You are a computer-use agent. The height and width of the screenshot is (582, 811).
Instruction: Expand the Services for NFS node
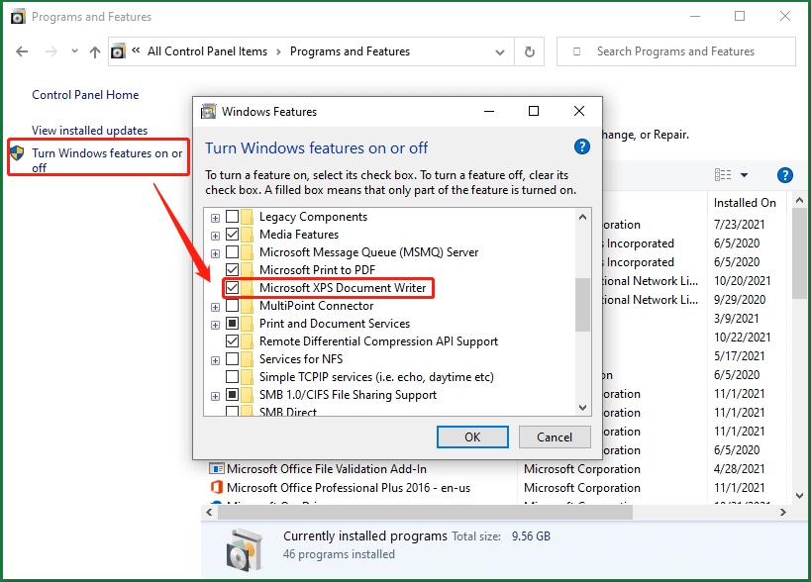tap(215, 360)
